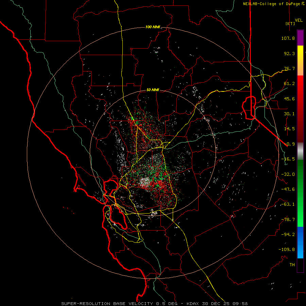The height and width of the screenshot is (306, 306).
Task: Select the -94.2 legend value
Action: [x=288, y=235]
